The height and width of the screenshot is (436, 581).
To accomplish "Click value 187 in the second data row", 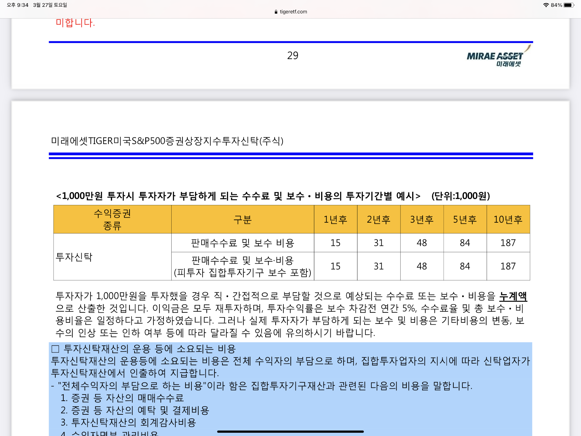I will click(508, 266).
